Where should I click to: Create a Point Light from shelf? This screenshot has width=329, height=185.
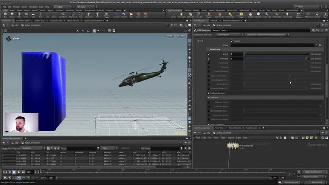[181, 15]
